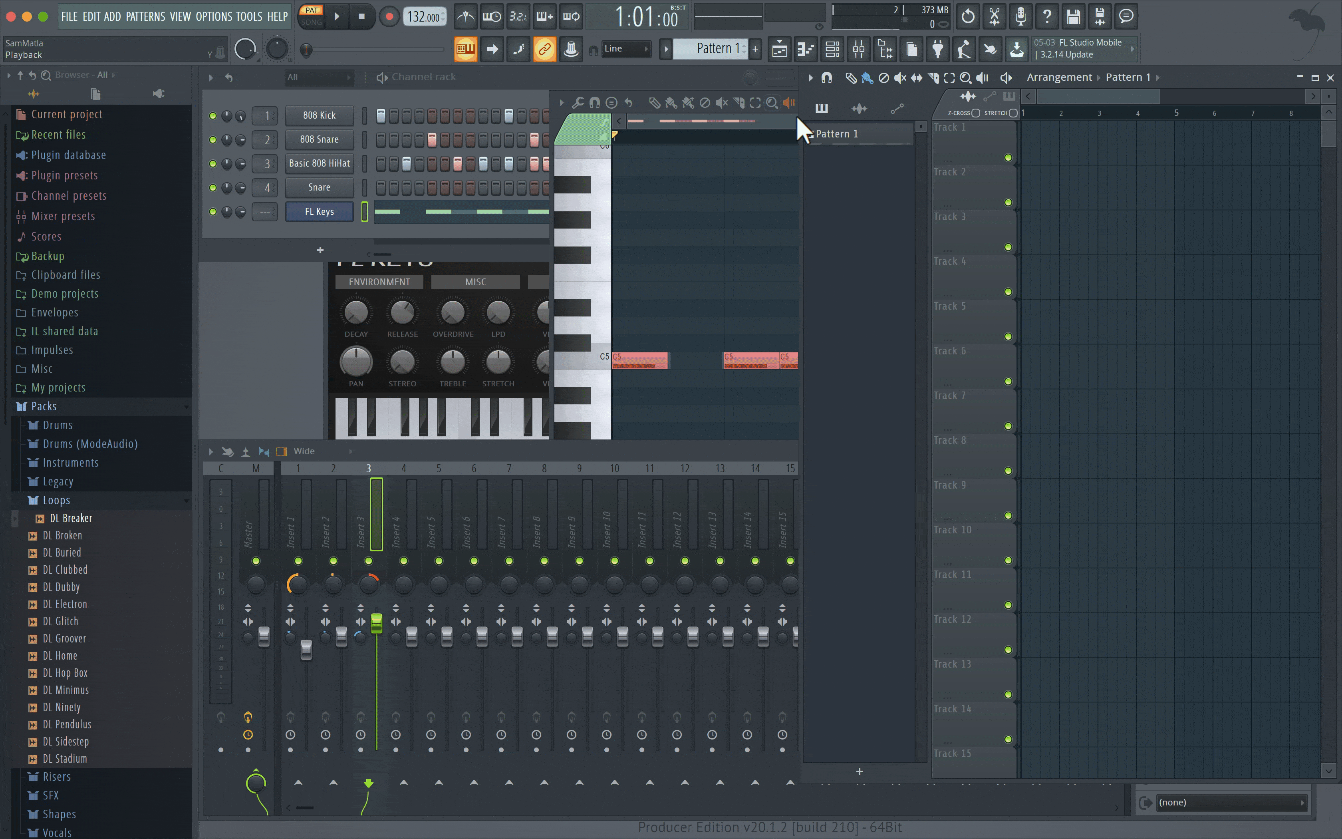
Task: Open the mixer Wide layout dropdown
Action: click(x=323, y=451)
